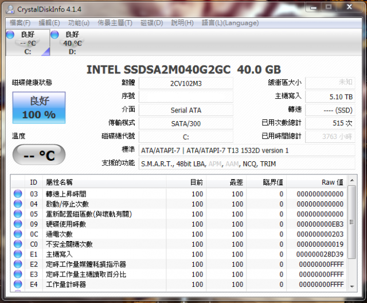Click the 最差 column header

[227, 182]
